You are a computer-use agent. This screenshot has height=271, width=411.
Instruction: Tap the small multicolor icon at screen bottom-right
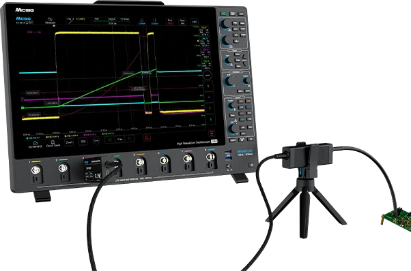coord(212,133)
